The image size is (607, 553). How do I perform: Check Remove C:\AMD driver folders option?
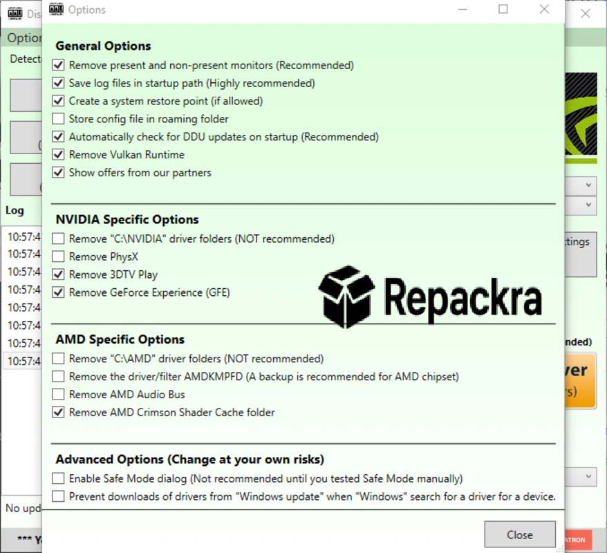click(x=58, y=358)
